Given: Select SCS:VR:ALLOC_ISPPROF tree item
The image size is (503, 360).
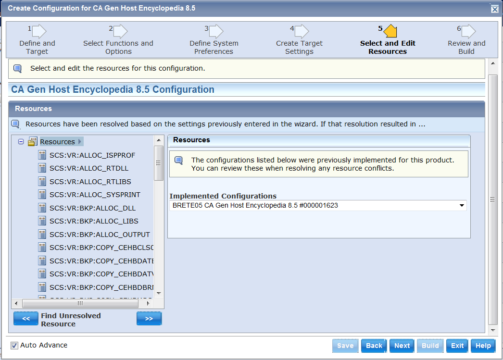Looking at the screenshot, I should [92, 155].
